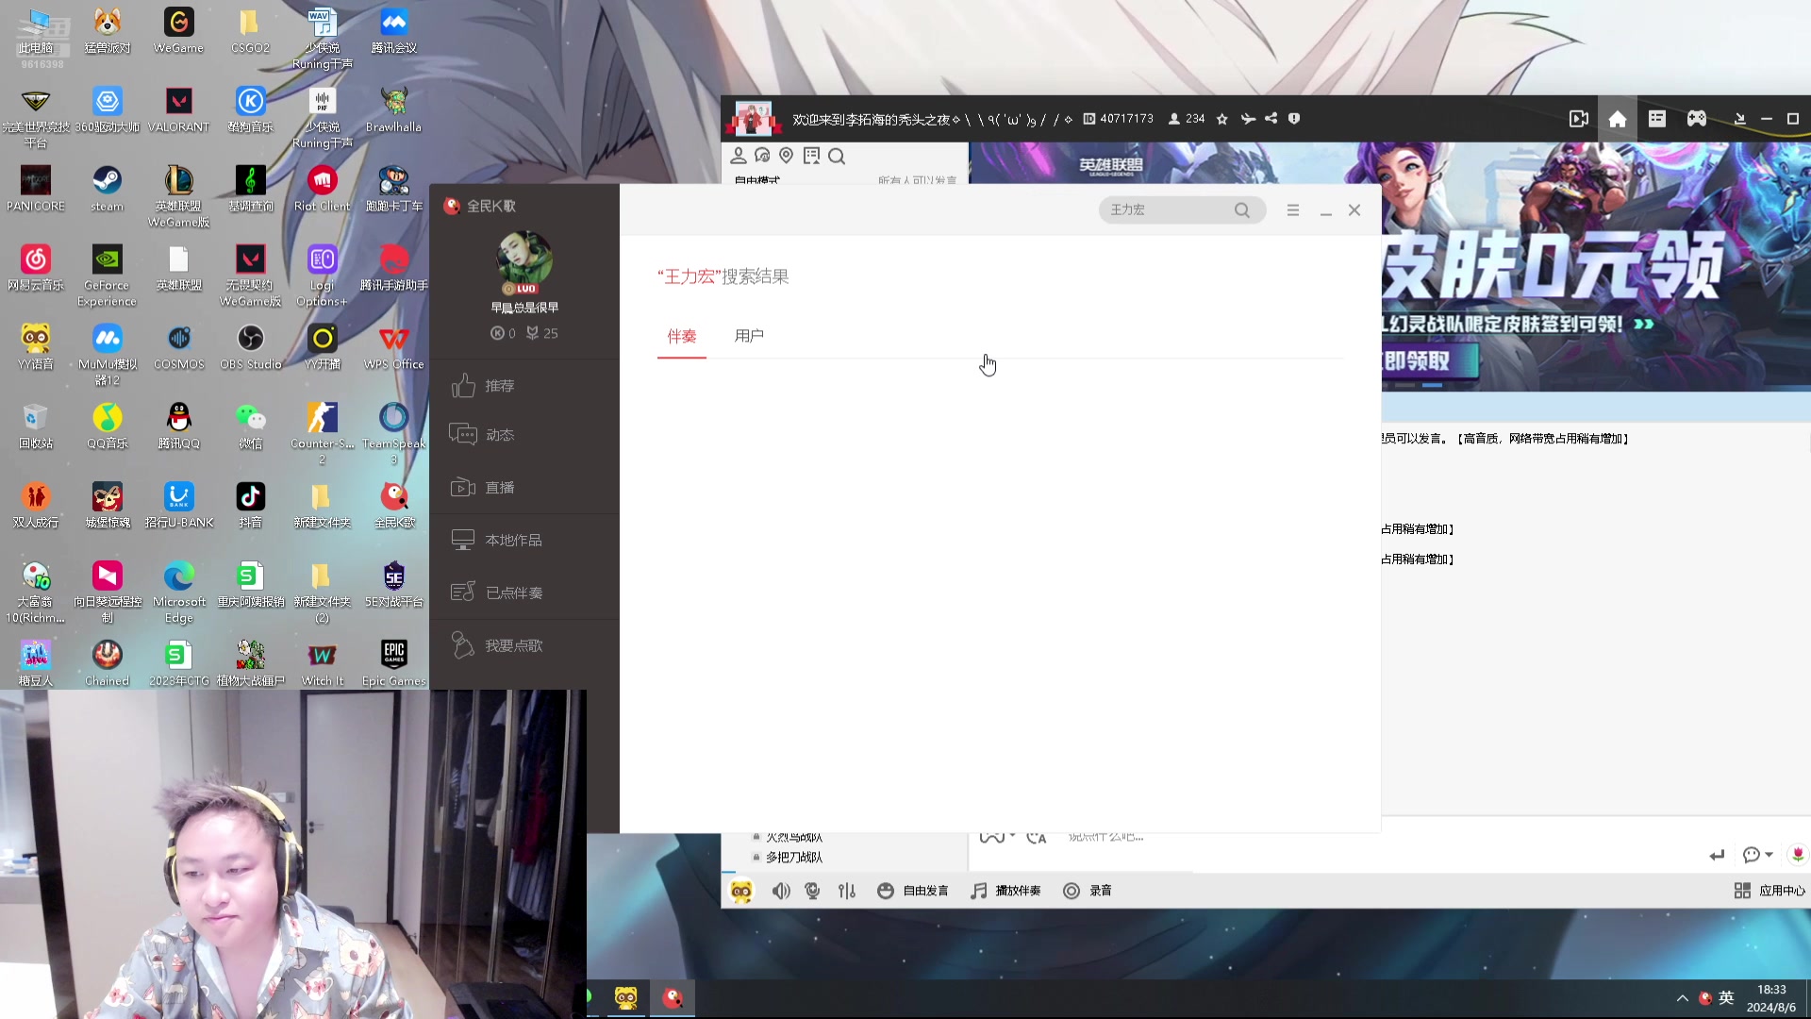The height and width of the screenshot is (1019, 1811).
Task: Click the YY channel ID 40717173
Action: pyautogui.click(x=1118, y=119)
